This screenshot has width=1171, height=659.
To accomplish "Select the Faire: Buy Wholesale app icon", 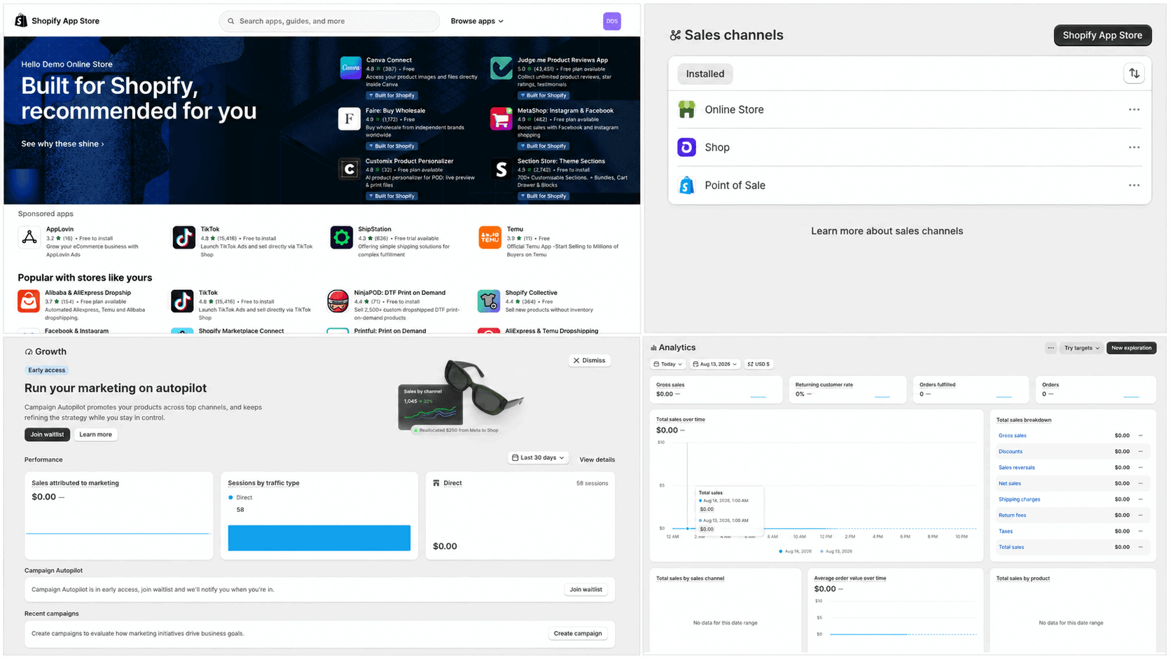I will pos(349,118).
